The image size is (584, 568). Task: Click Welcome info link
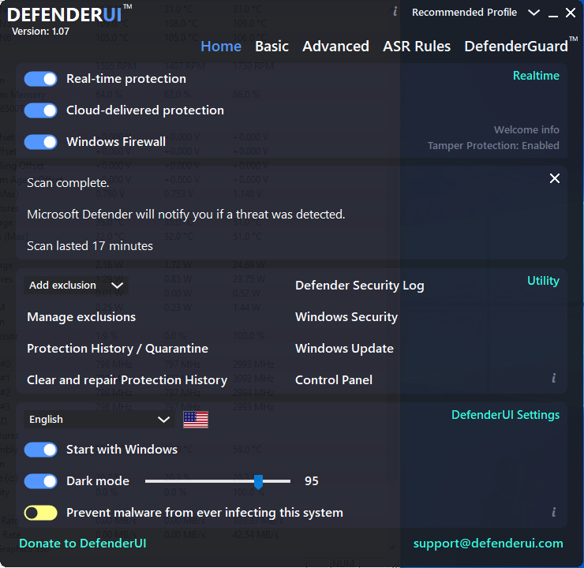tap(526, 130)
